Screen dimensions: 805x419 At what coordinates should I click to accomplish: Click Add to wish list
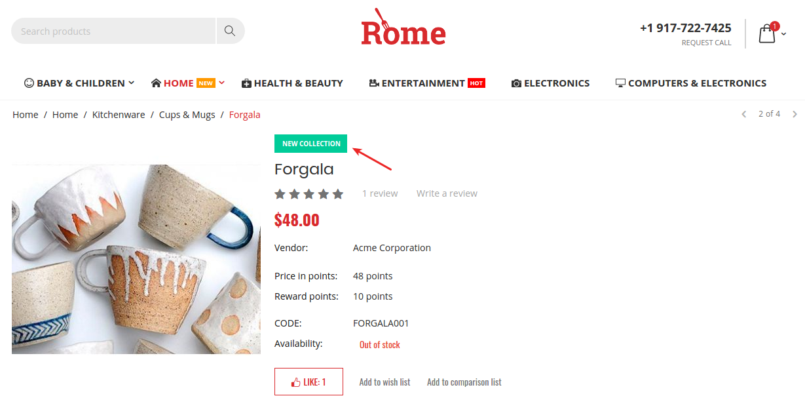(x=384, y=382)
